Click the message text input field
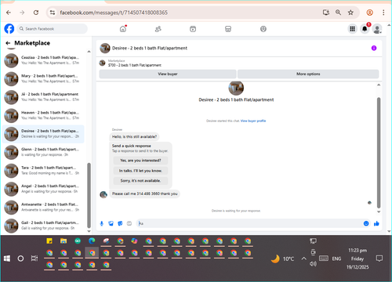Viewport: 392px width, 282px height. pyautogui.click(x=249, y=223)
